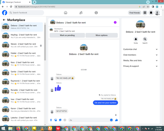Open the notifications bell in header
Viewport: 164px width, 131px height.
151,13
